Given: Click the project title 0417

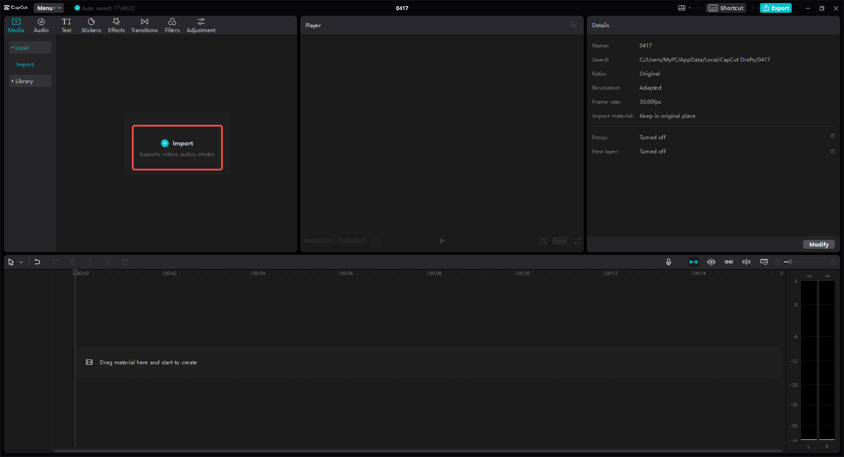Looking at the screenshot, I should click(x=402, y=8).
